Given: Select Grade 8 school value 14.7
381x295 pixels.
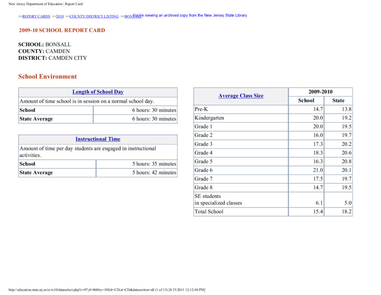Looking at the screenshot, I should pos(318,188).
